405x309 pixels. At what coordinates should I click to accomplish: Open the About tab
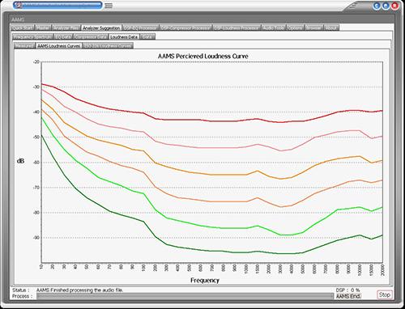coord(331,28)
